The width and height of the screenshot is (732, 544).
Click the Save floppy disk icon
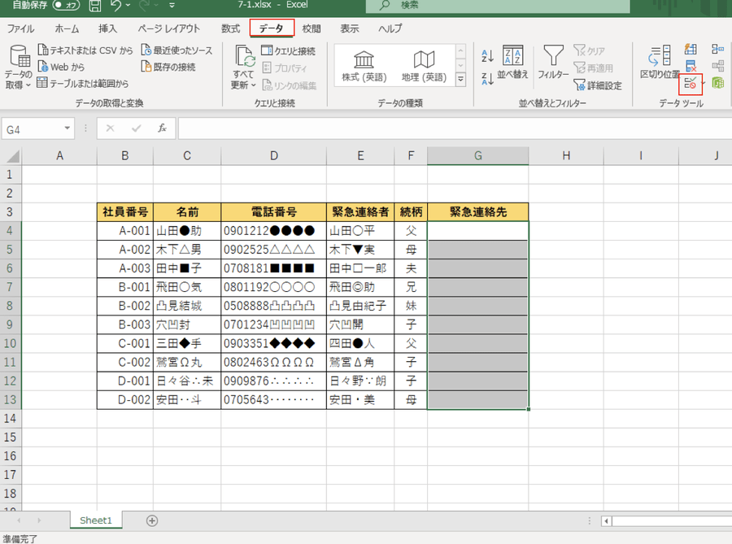click(94, 7)
